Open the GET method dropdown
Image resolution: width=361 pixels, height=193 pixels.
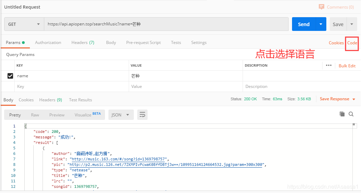(24, 24)
